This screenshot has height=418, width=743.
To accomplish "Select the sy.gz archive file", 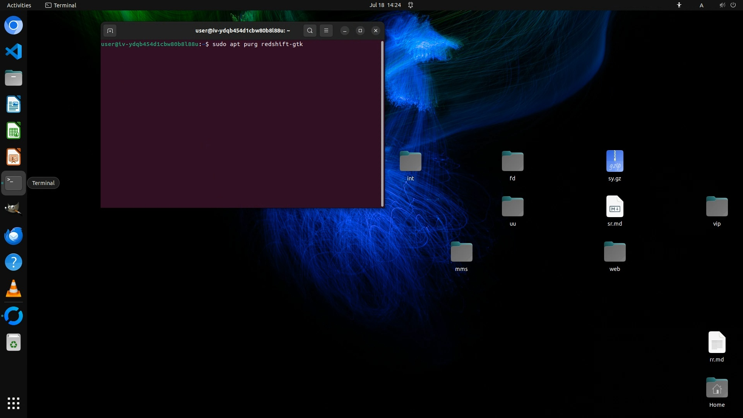I will [x=615, y=162].
